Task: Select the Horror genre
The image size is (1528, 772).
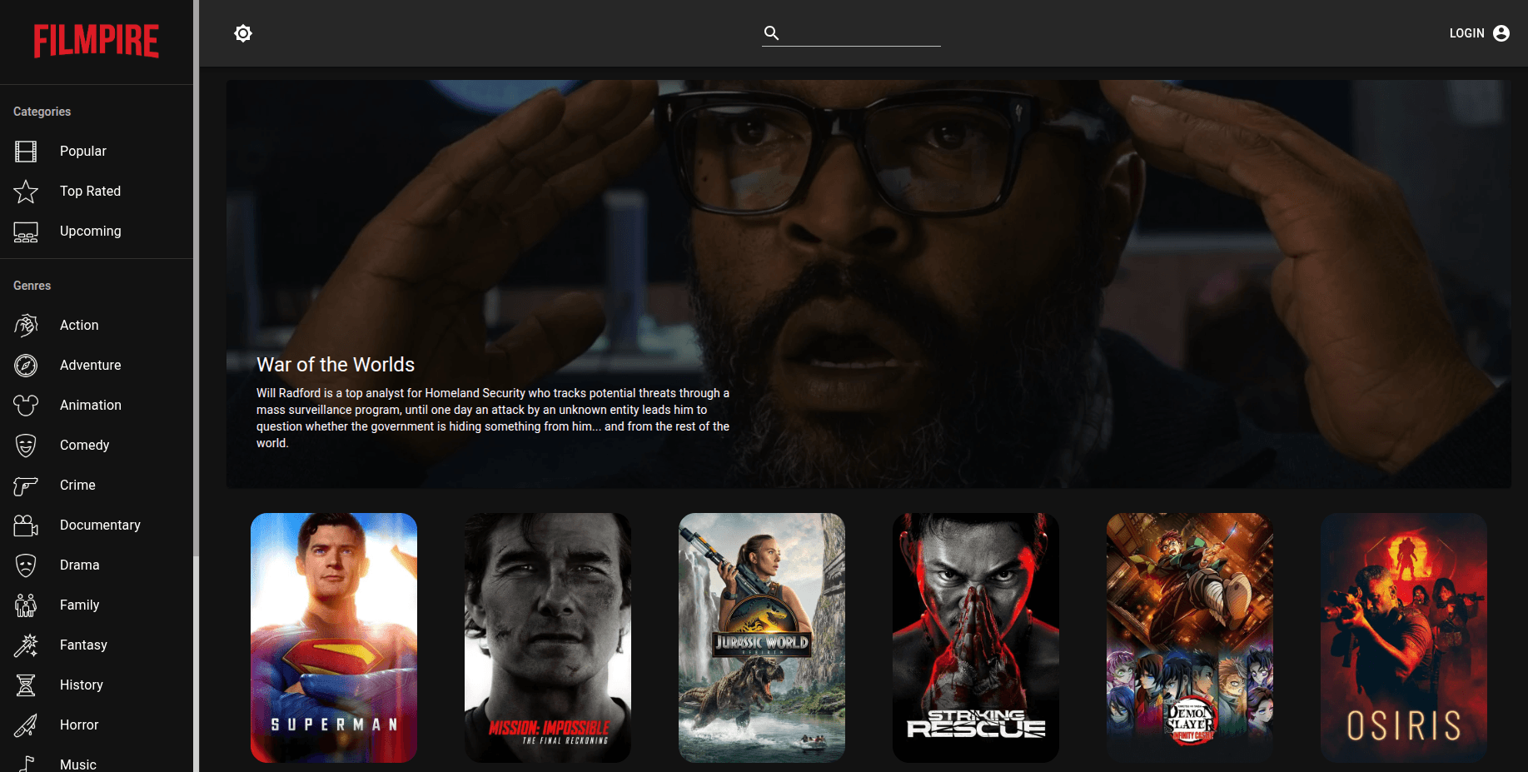Action: click(x=97, y=725)
